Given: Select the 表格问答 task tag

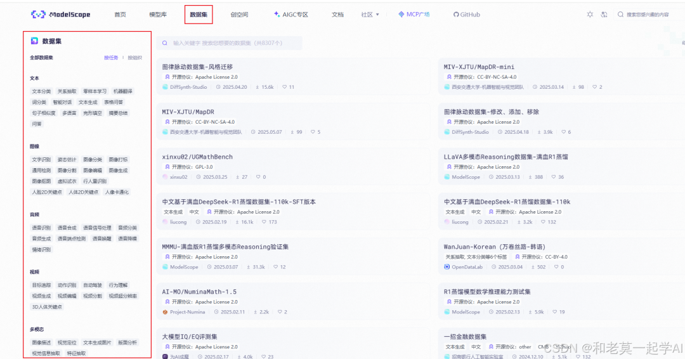Looking at the screenshot, I should 114,102.
